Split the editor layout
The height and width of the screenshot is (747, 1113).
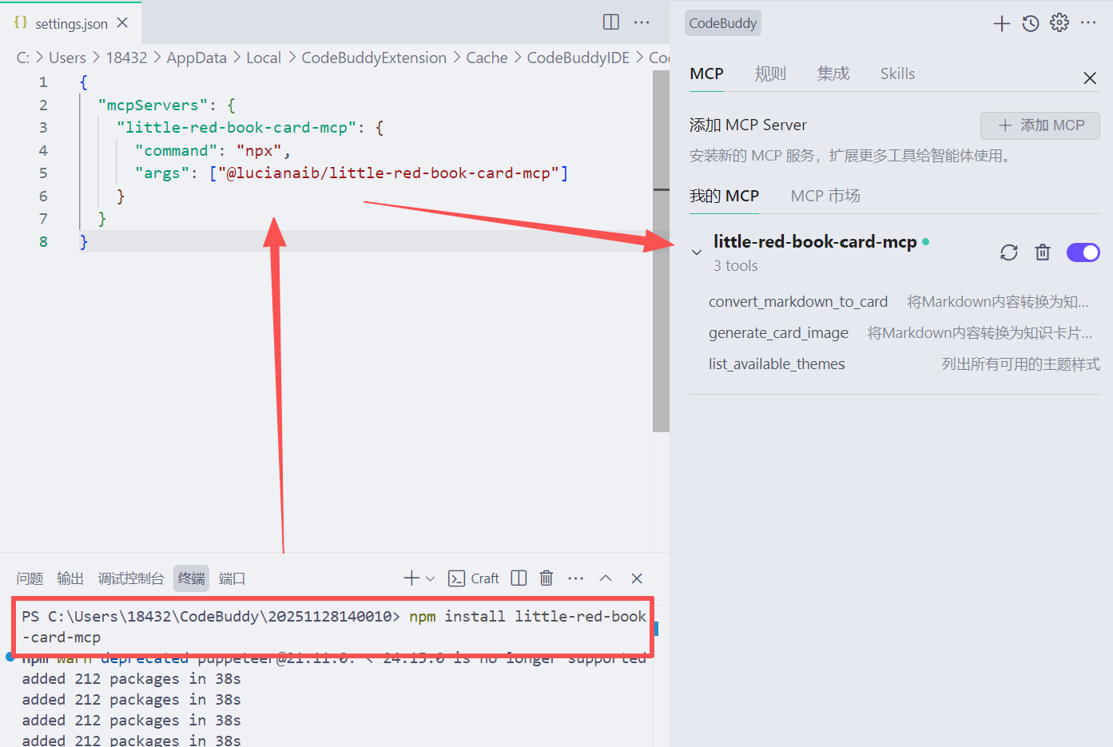(x=610, y=22)
